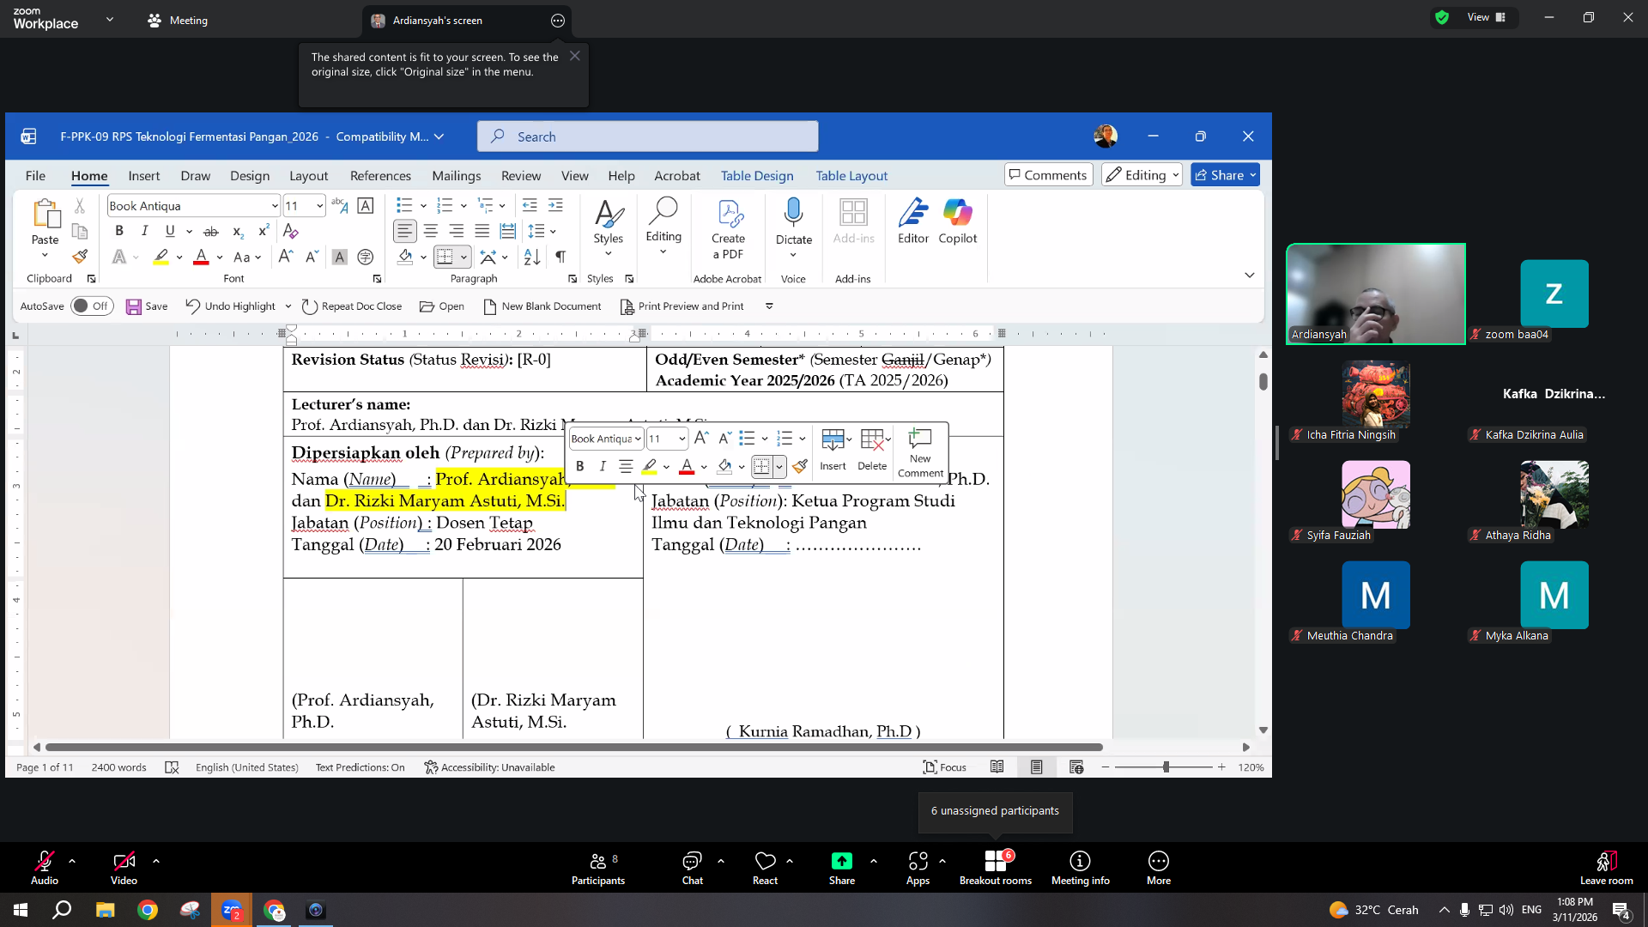This screenshot has height=927, width=1648.
Task: Switch to the Mailings tab
Action: (x=457, y=176)
